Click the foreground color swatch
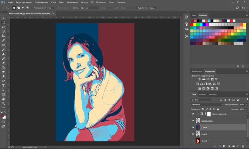The height and width of the screenshot is (149, 249). [2, 115]
